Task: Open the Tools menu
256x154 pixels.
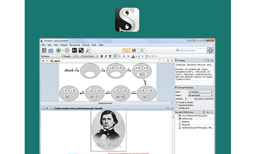Action: point(94,45)
